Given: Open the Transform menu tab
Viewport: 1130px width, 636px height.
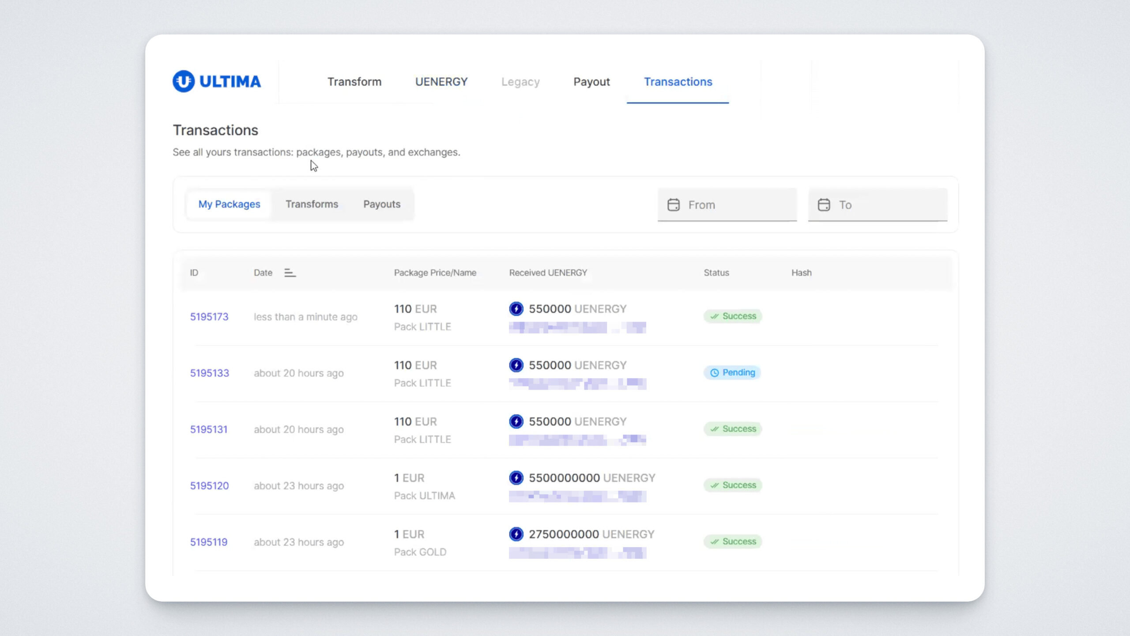Looking at the screenshot, I should (354, 82).
